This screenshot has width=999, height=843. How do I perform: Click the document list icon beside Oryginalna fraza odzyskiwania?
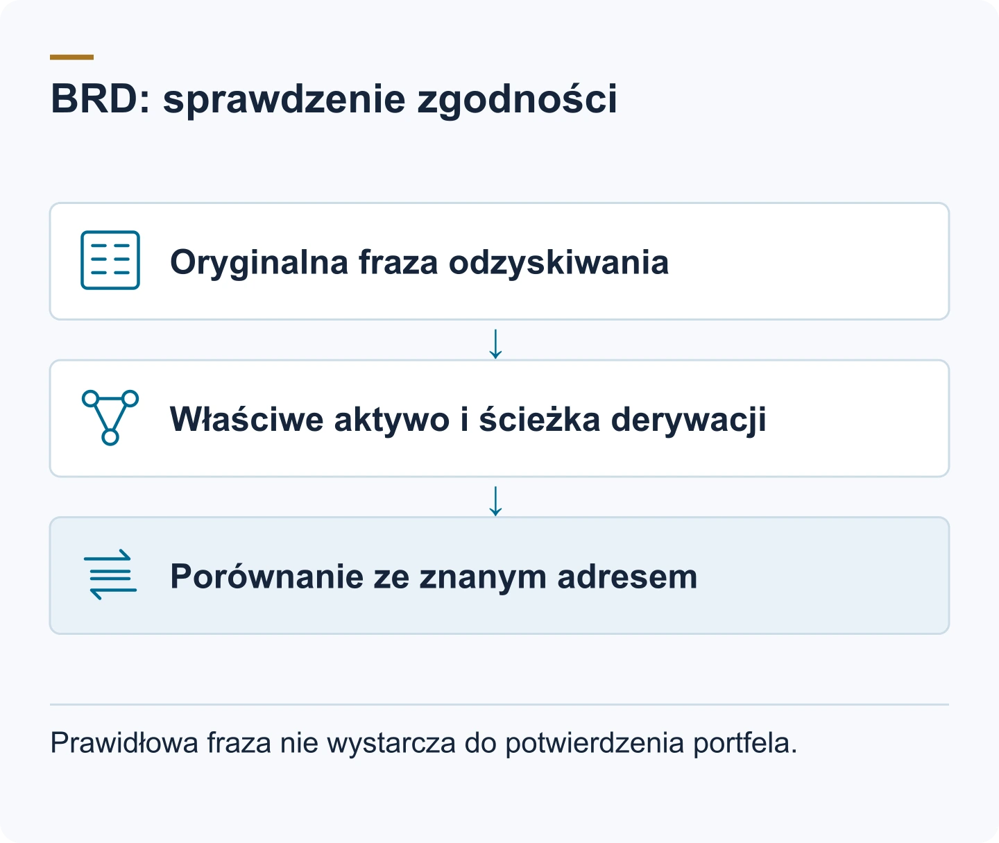click(x=110, y=260)
